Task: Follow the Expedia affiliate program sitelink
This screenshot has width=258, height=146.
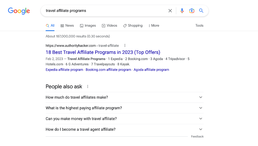Action: 64,70
